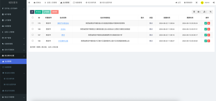Open the 镇安汽车客运站 station link
The width and height of the screenshot is (216, 101).
tap(63, 23)
